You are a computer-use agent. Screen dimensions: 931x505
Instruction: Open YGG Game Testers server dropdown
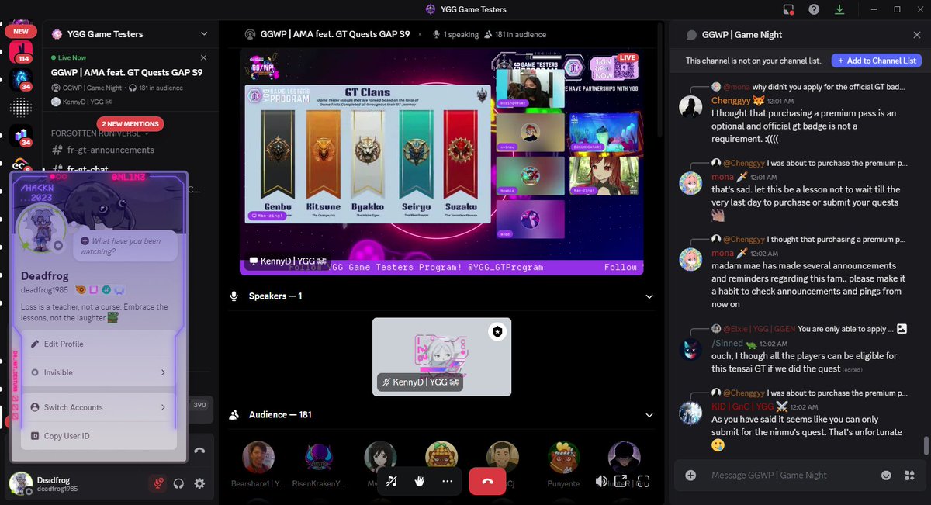click(x=204, y=34)
